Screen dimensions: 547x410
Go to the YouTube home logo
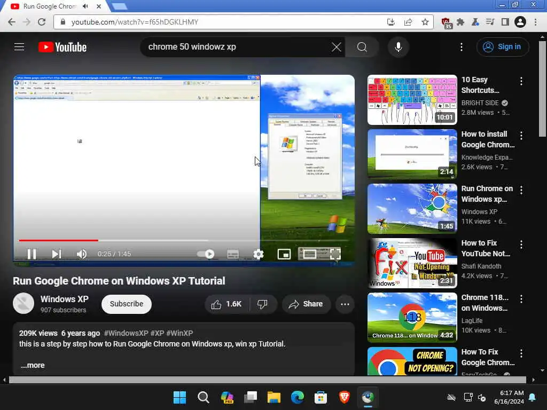(62, 47)
